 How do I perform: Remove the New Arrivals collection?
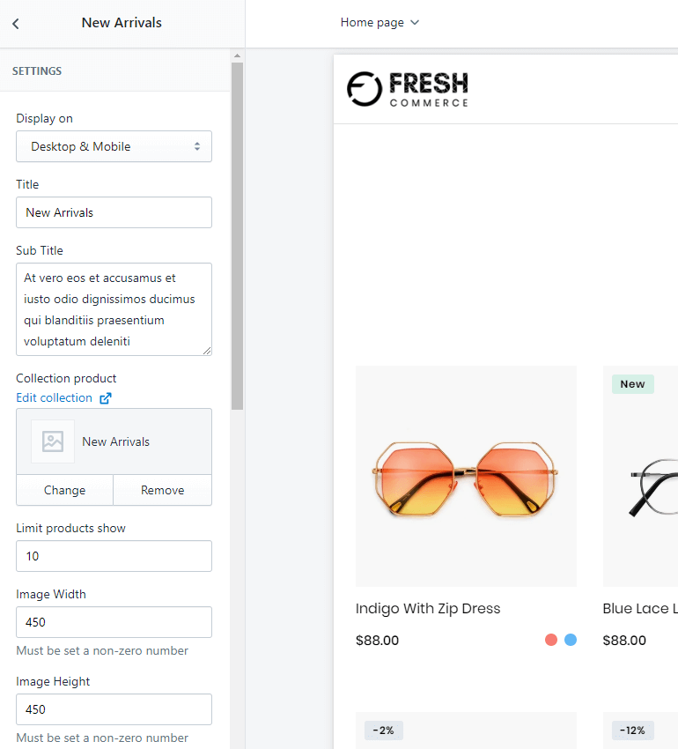pyautogui.click(x=162, y=490)
